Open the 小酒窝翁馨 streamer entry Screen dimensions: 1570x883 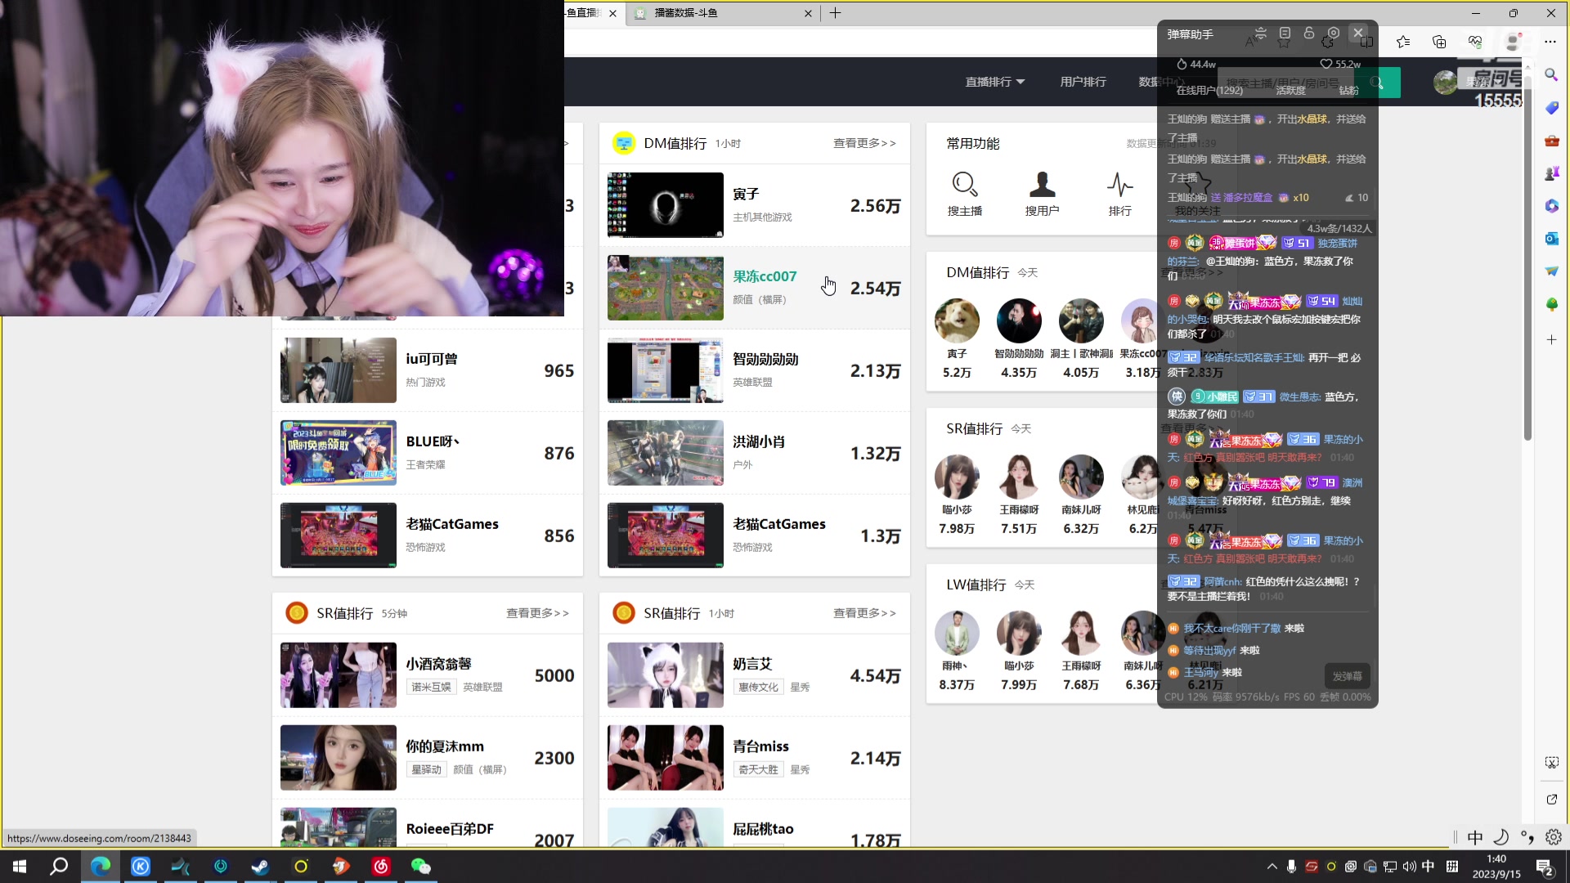pyautogui.click(x=428, y=675)
